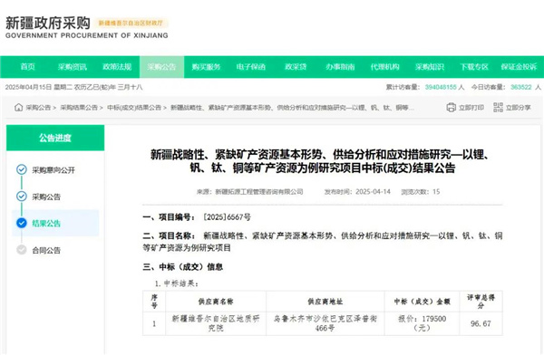Open the 采购资讯 navigation tab
Screen dimensions: 544x355
[73, 67]
